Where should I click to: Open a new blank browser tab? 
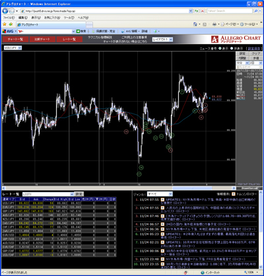click(x=89, y=24)
